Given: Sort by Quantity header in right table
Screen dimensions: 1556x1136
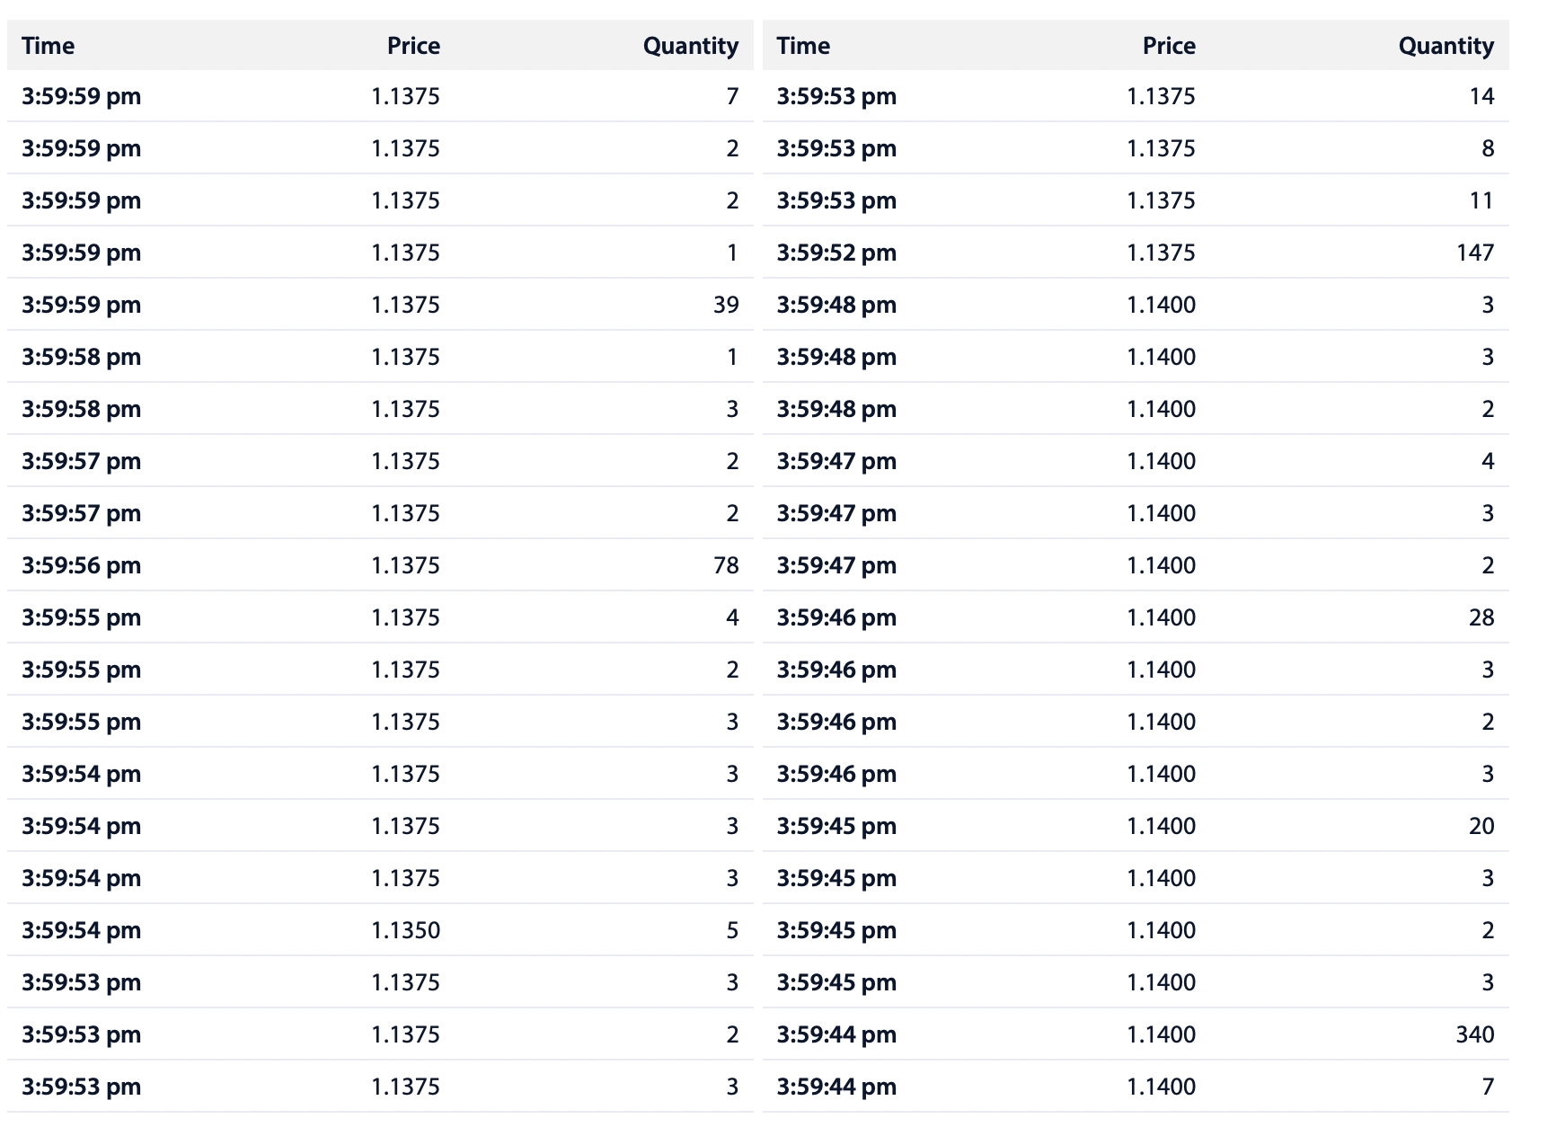Looking at the screenshot, I should point(1445,46).
